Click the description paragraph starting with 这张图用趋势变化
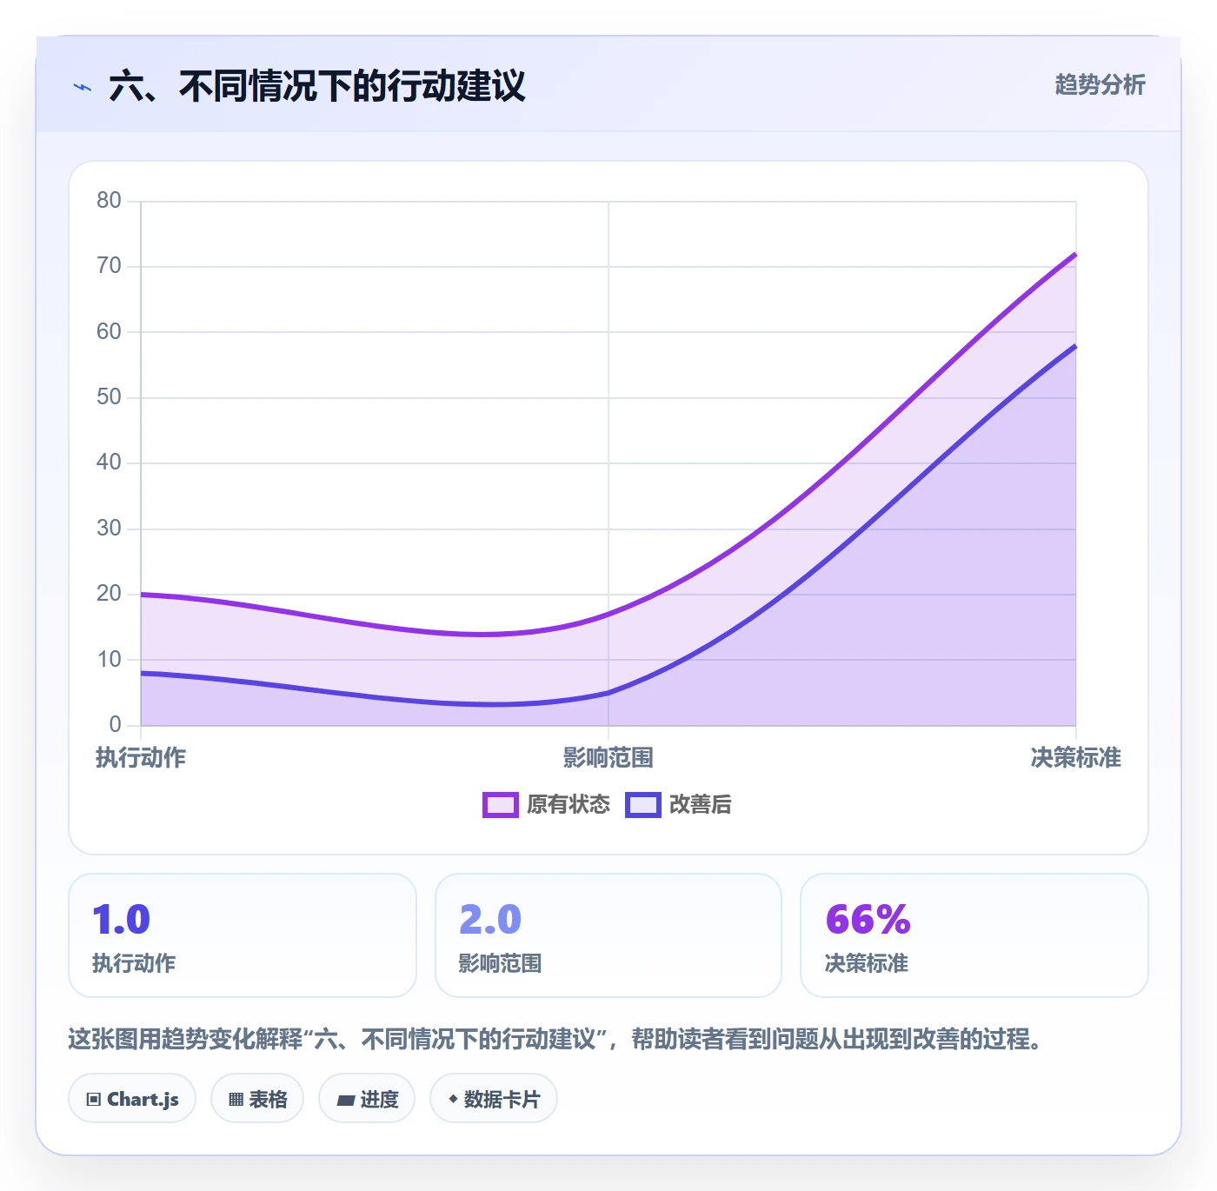 pyautogui.click(x=555, y=1039)
